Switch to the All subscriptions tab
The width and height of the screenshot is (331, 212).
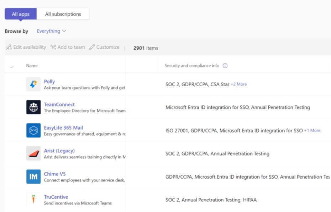tap(63, 14)
